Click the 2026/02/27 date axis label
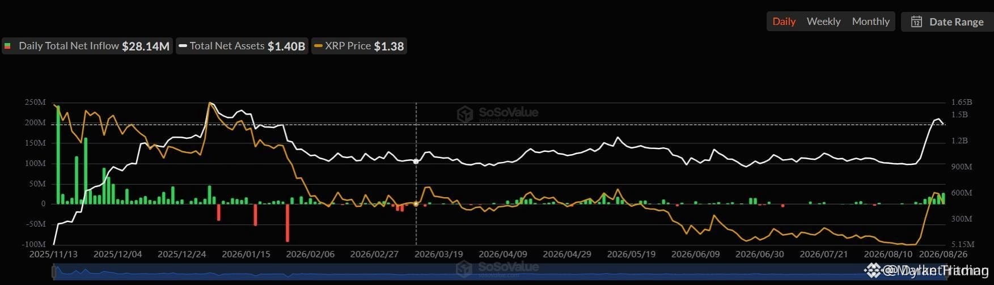The height and width of the screenshot is (285, 994). [374, 254]
